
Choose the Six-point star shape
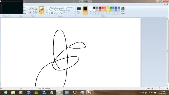point(55,13)
